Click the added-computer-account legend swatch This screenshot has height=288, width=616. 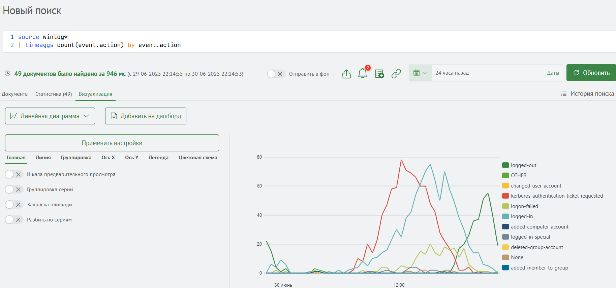(505, 227)
